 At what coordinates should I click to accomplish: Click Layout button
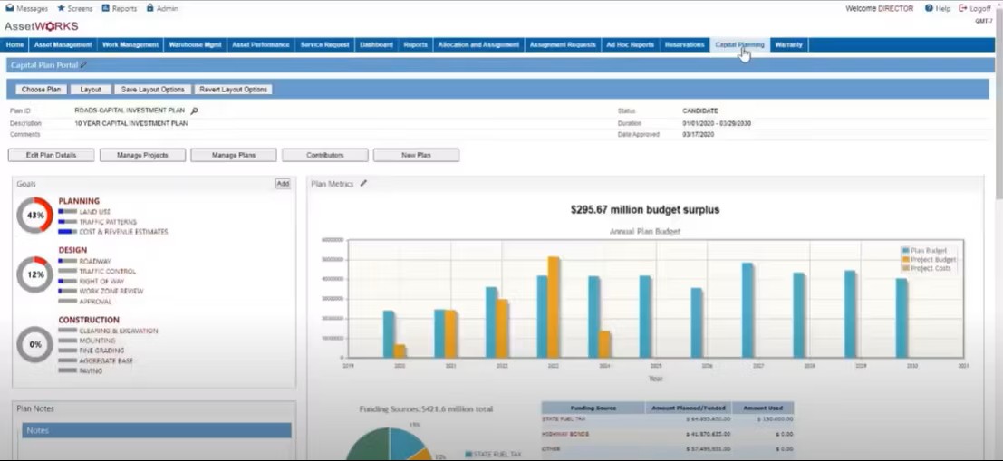91,90
